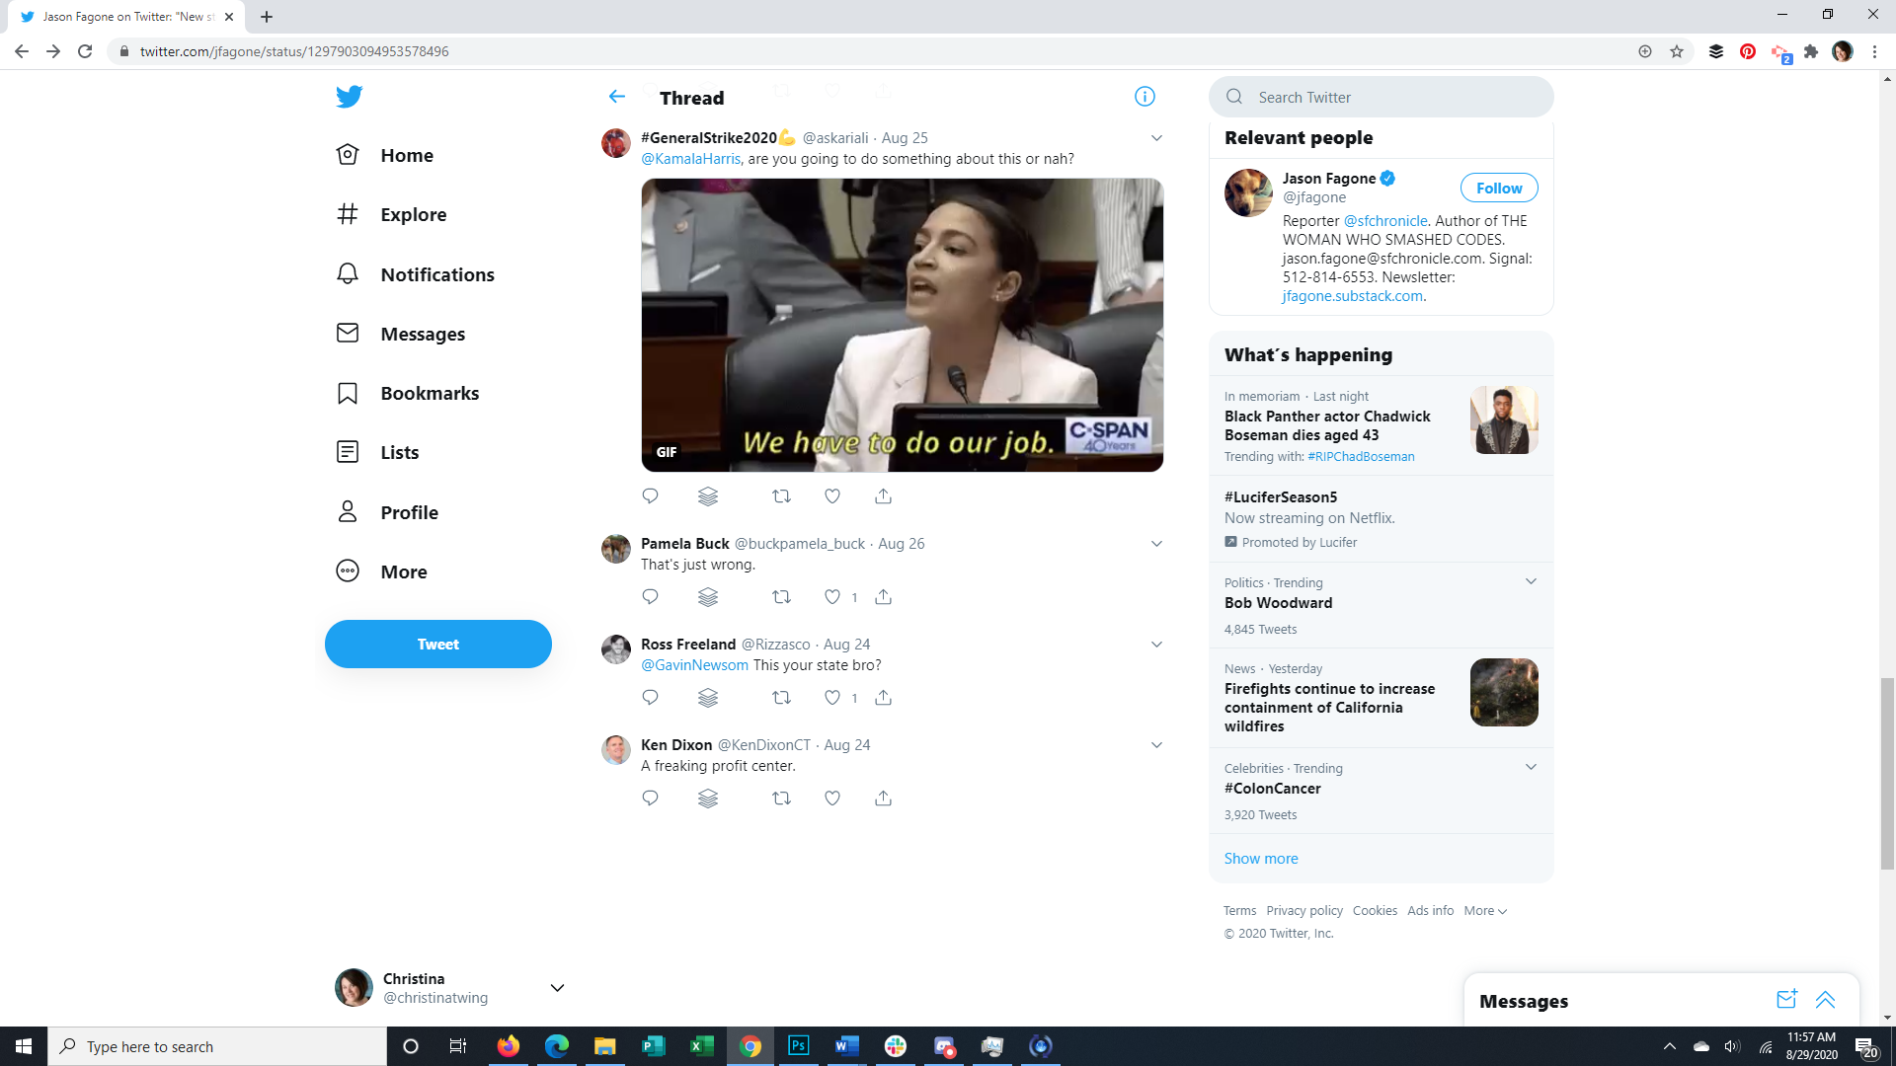Retweet Ross Freeland's tweet
The width and height of the screenshot is (1896, 1066).
tap(781, 697)
